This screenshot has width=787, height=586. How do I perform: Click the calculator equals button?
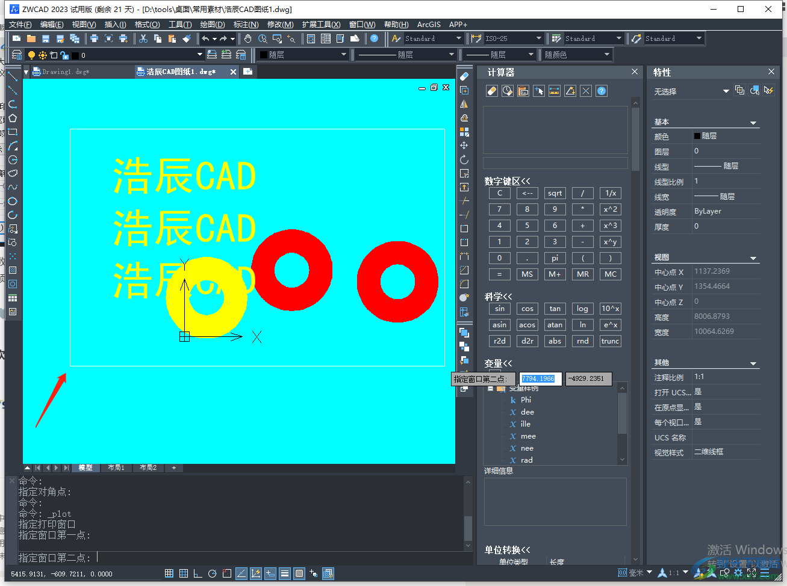[x=499, y=274]
